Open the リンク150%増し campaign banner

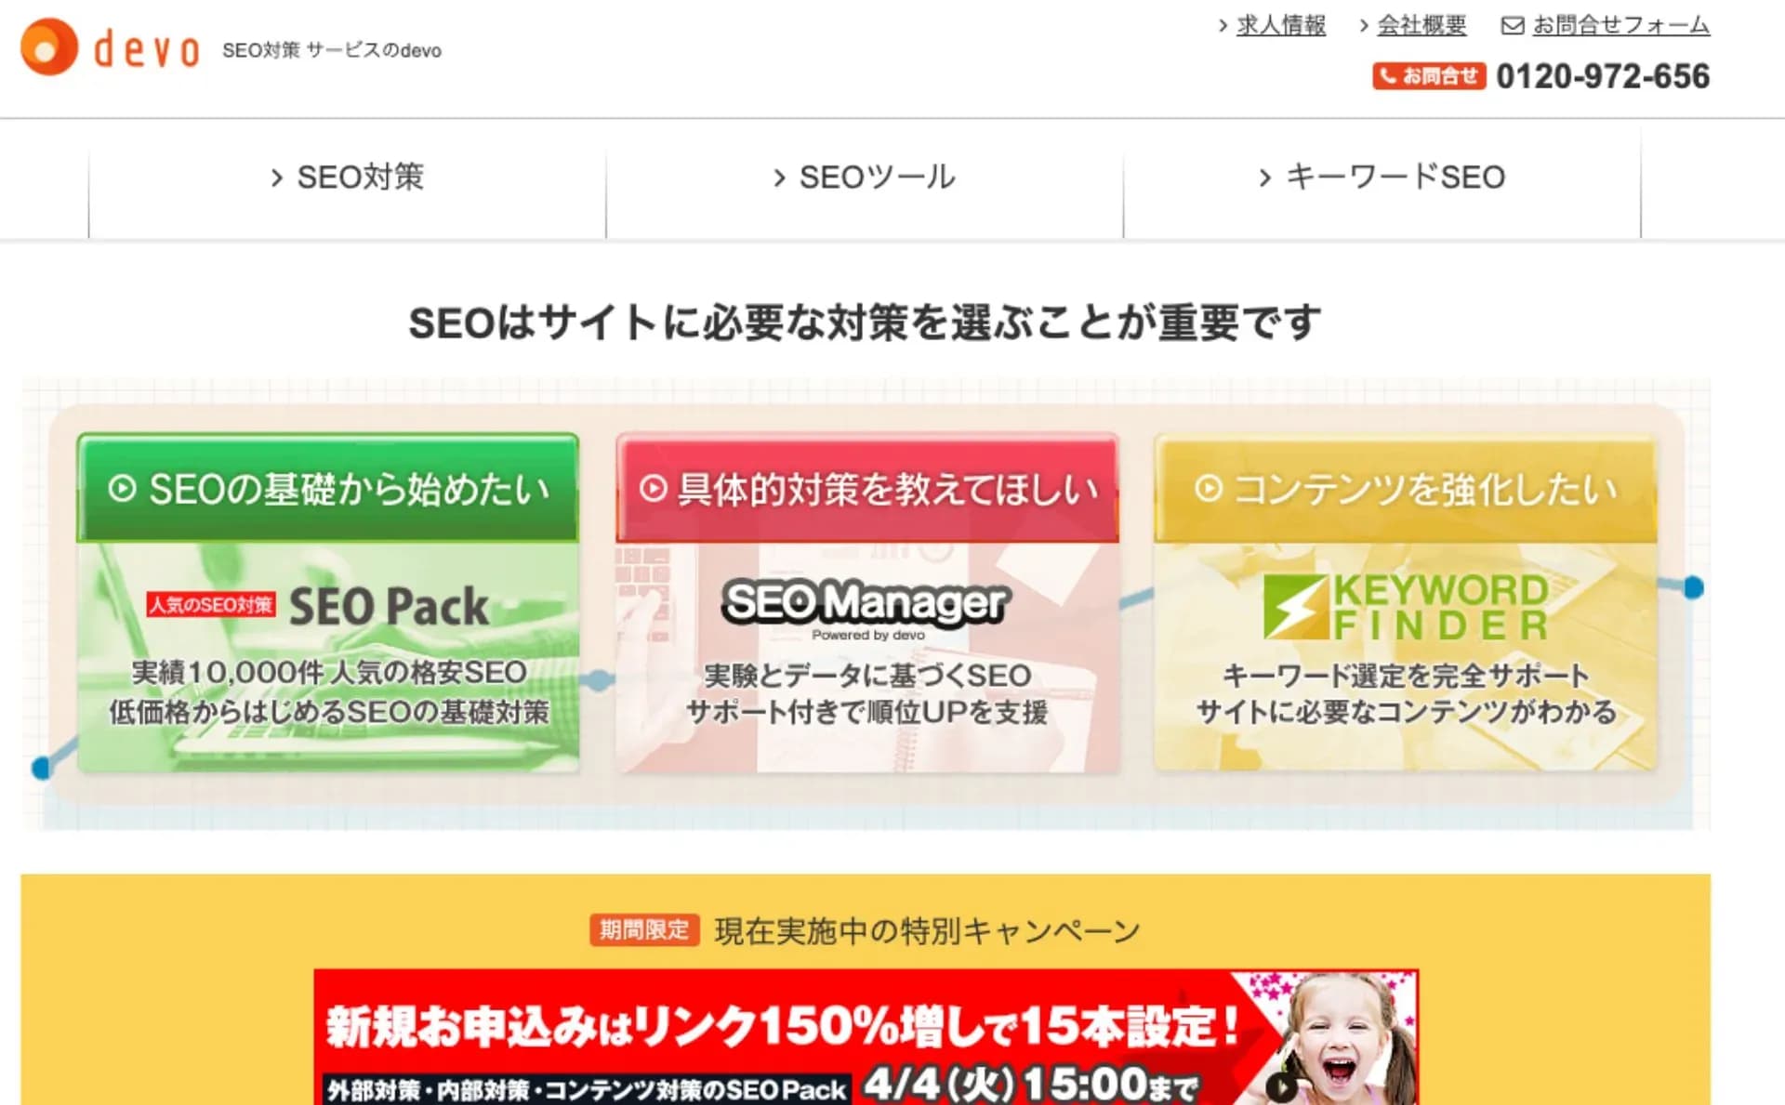pyautogui.click(x=866, y=1037)
